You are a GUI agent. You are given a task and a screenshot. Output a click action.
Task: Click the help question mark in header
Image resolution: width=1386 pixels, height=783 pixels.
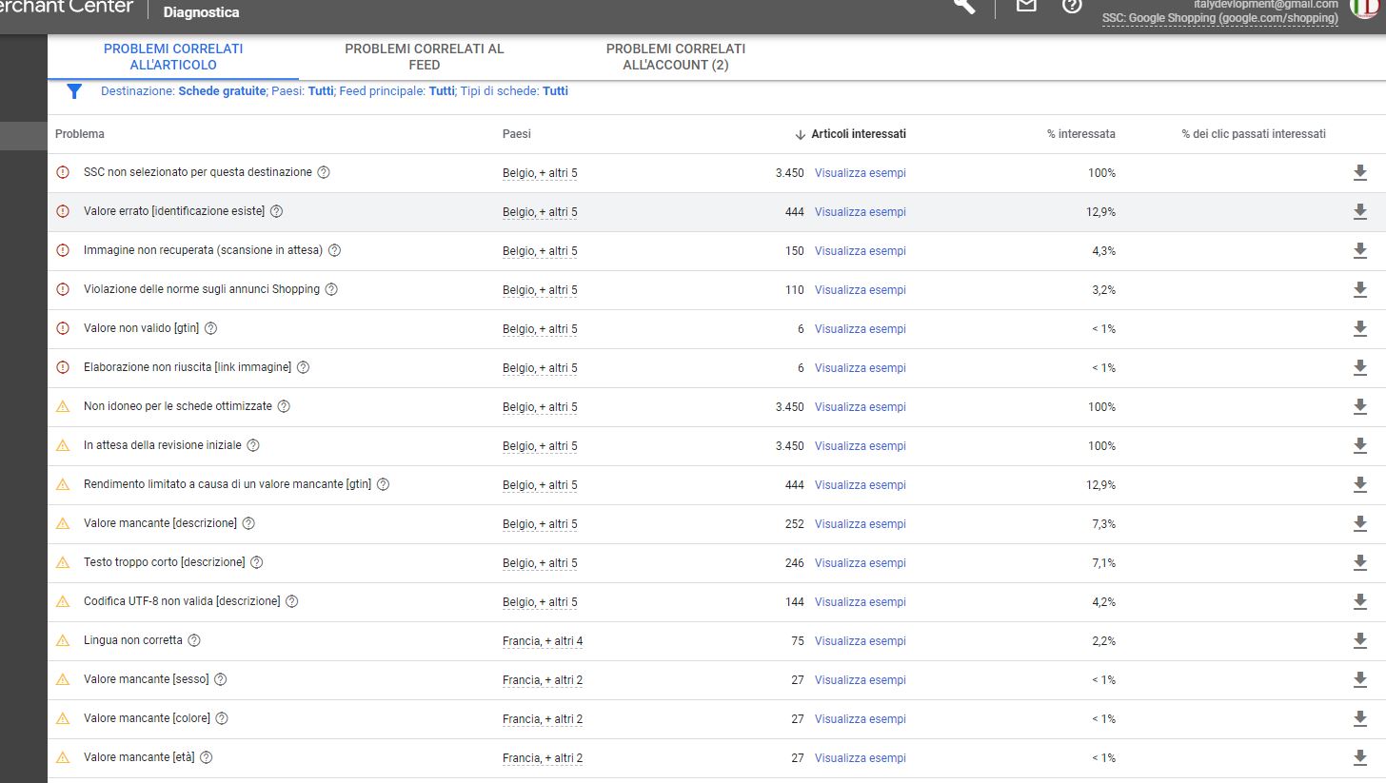(1072, 6)
